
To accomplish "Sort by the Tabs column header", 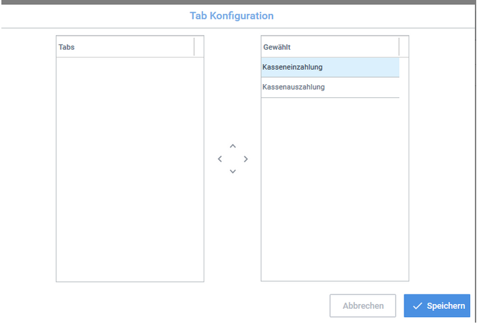I will (124, 47).
